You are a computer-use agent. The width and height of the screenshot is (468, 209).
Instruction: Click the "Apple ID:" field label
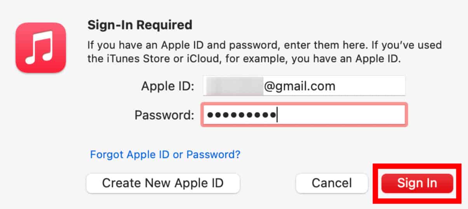pyautogui.click(x=168, y=86)
